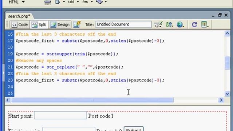233x131 pixels.
Task: Select the search.php document tab
Action: tap(19, 16)
